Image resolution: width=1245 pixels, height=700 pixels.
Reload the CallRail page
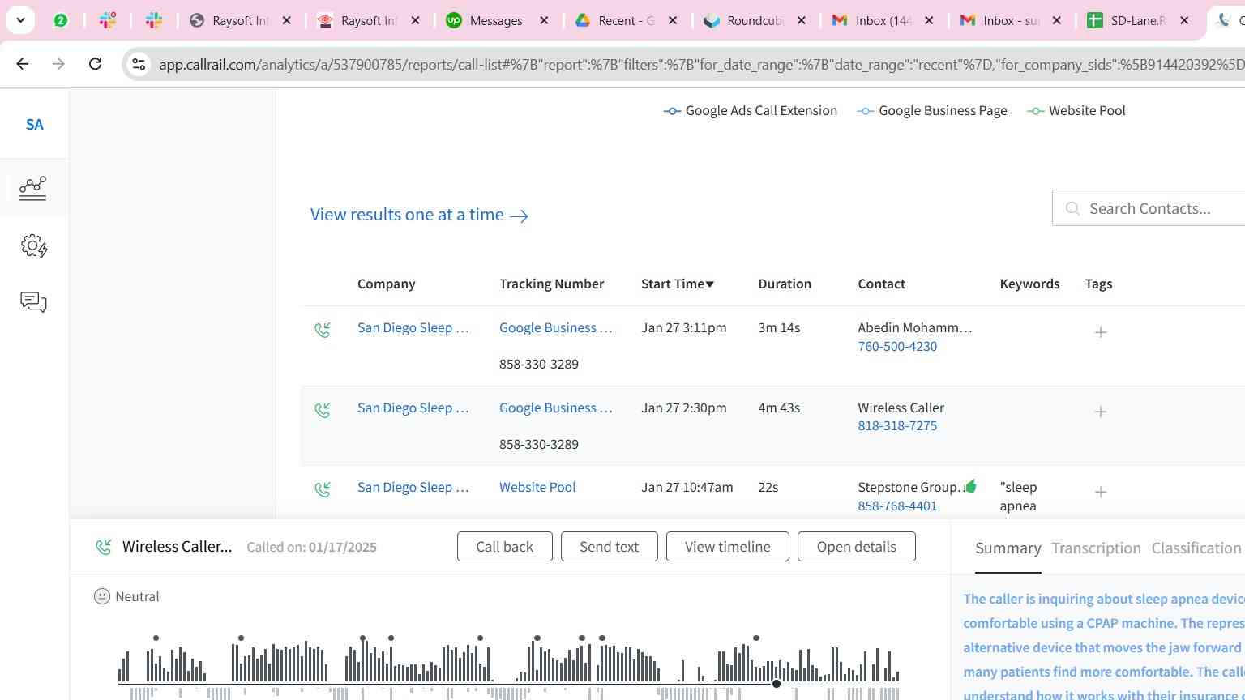[x=95, y=63]
